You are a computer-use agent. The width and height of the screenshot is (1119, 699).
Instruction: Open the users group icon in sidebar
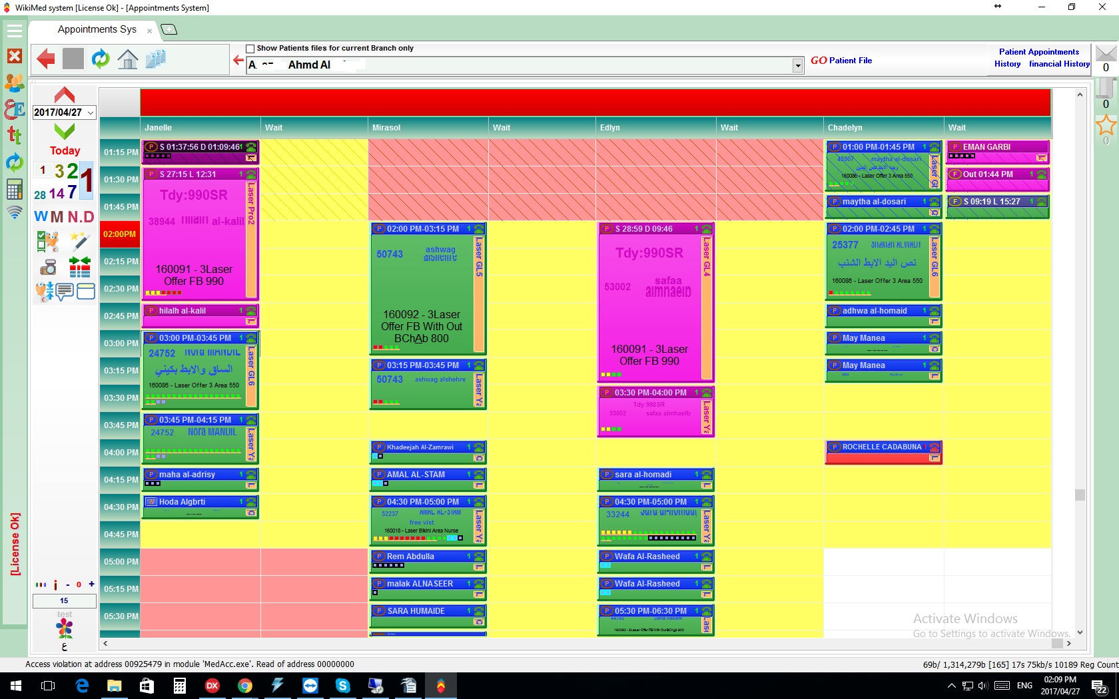14,83
